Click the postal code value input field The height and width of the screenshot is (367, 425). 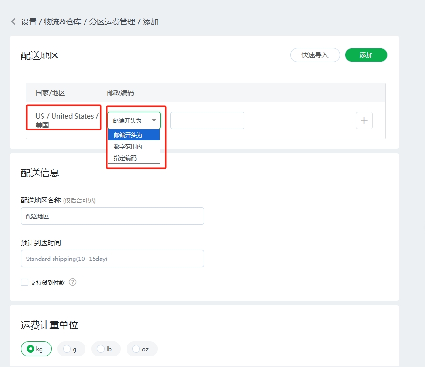[207, 120]
